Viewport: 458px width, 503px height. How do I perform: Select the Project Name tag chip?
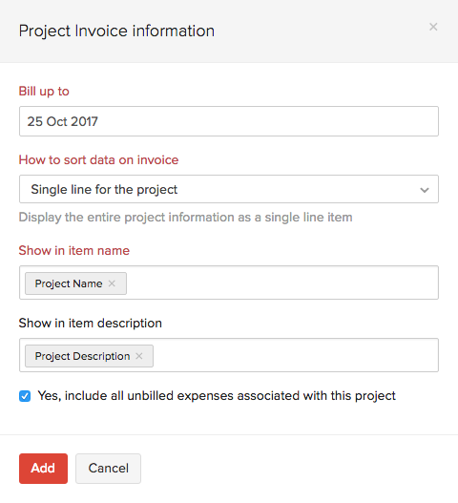point(69,283)
